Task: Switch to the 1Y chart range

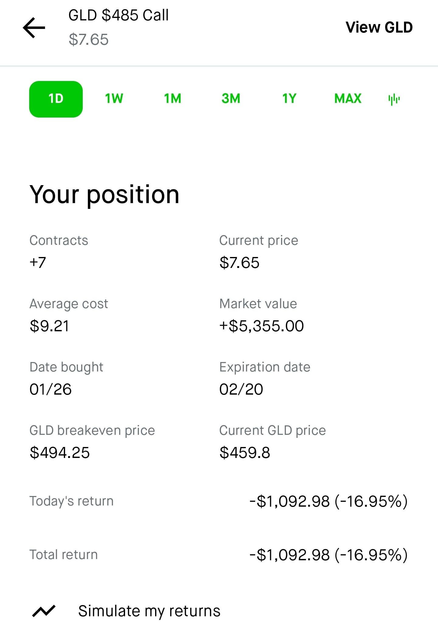Action: coord(289,99)
